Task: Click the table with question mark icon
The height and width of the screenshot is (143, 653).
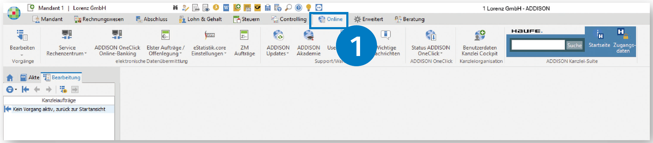Action: 278,7
